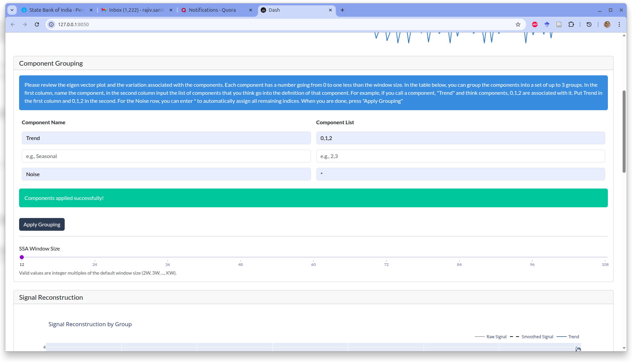
Task: Click the browser back arrow icon
Action: click(x=13, y=24)
